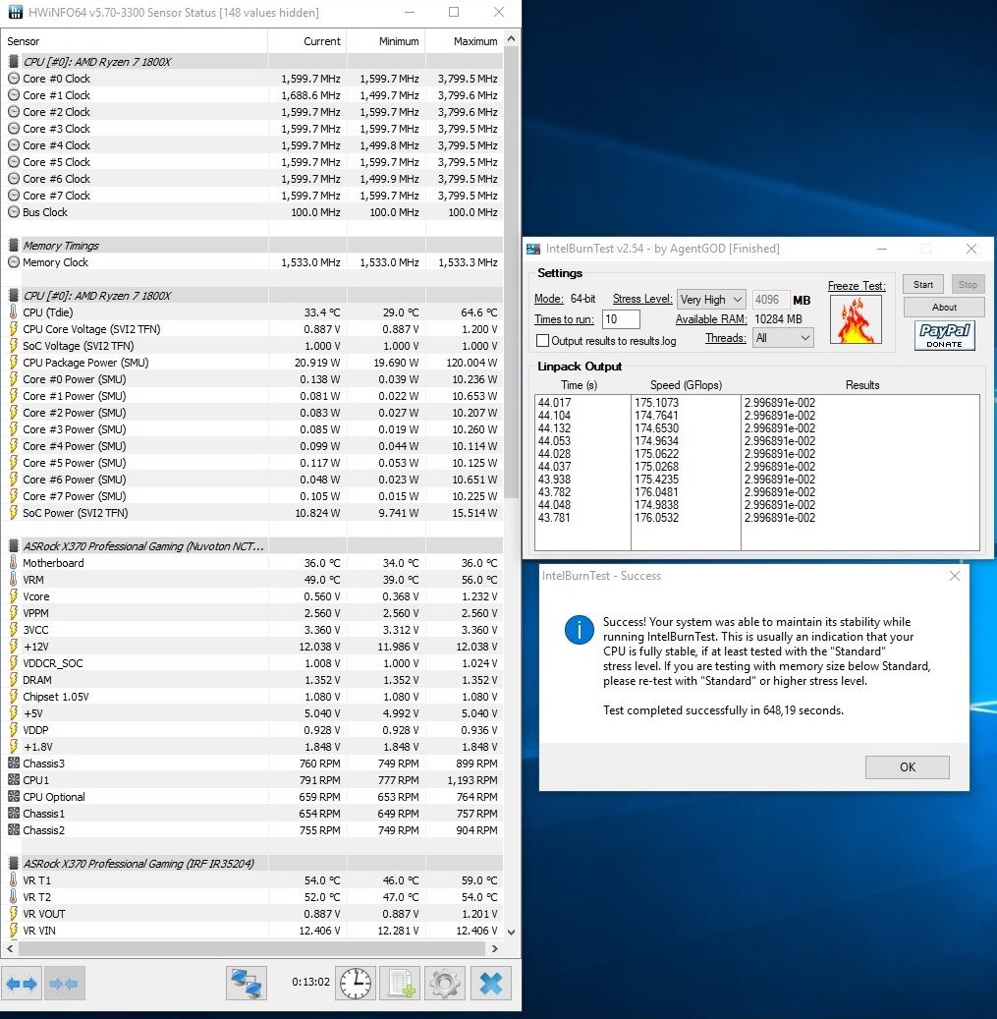
Task: Click the PayPal Donate button
Action: click(944, 336)
